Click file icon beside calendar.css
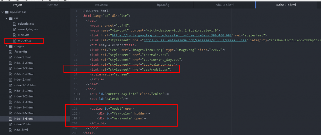 [x=14, y=24]
